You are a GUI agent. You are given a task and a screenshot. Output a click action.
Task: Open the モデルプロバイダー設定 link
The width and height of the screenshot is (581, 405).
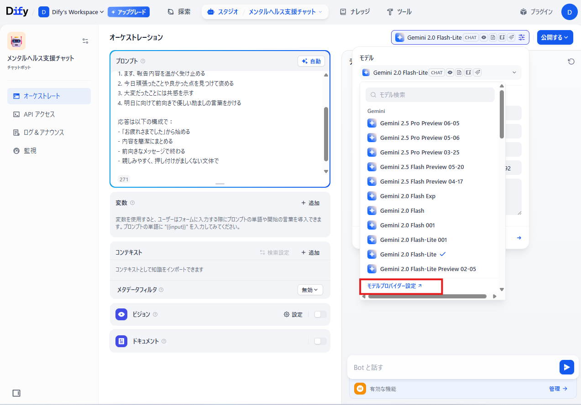click(x=395, y=286)
